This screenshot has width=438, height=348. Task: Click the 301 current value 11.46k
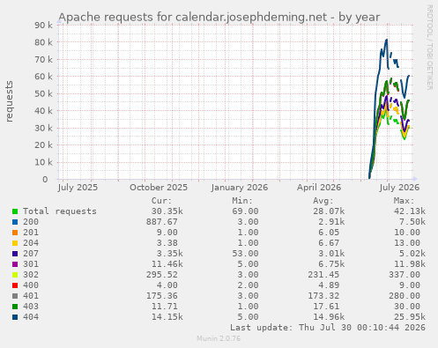tap(167, 264)
